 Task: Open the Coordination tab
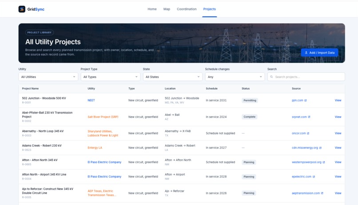(x=187, y=9)
